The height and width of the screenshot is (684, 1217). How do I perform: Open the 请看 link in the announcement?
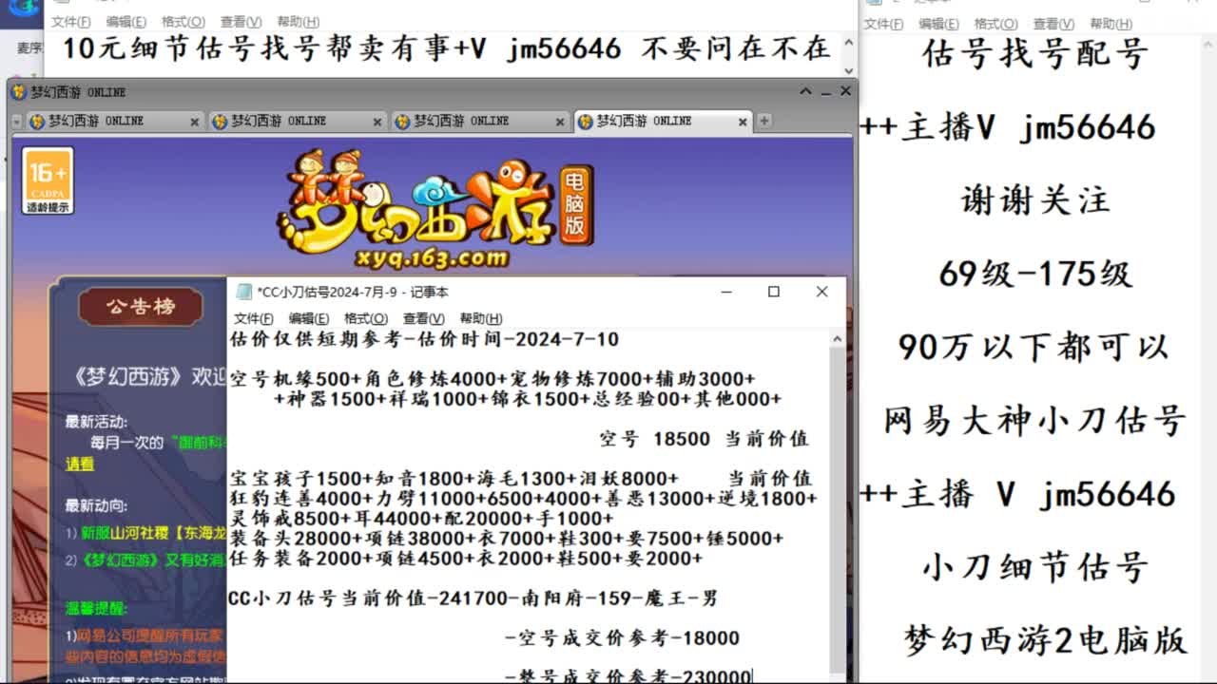coord(80,464)
